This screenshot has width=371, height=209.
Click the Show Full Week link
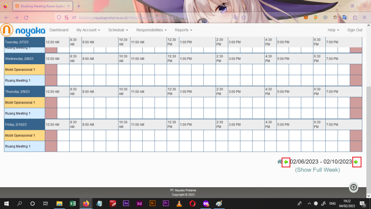click(317, 170)
